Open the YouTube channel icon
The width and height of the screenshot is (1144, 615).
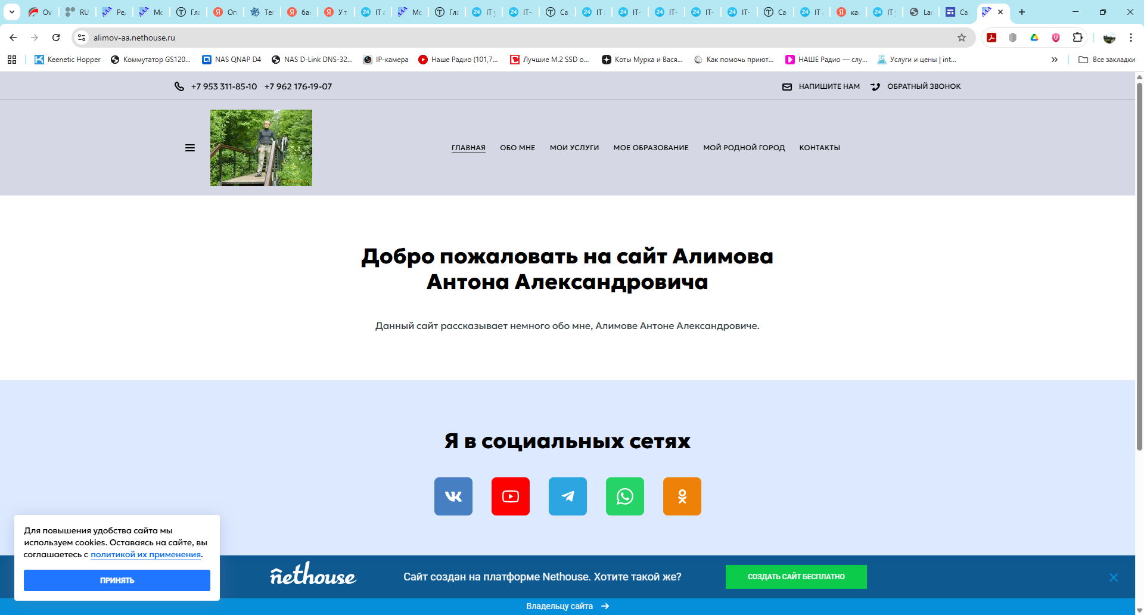(510, 496)
